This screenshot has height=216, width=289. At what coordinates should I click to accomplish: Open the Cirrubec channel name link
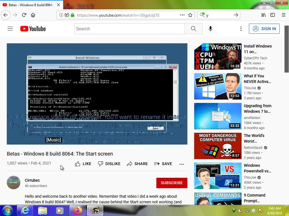tap(32, 180)
